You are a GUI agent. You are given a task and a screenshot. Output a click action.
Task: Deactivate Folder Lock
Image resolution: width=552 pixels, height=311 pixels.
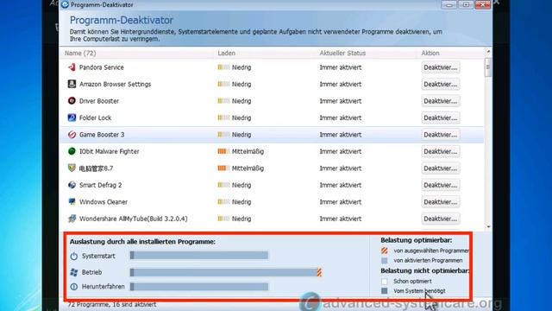(441, 117)
